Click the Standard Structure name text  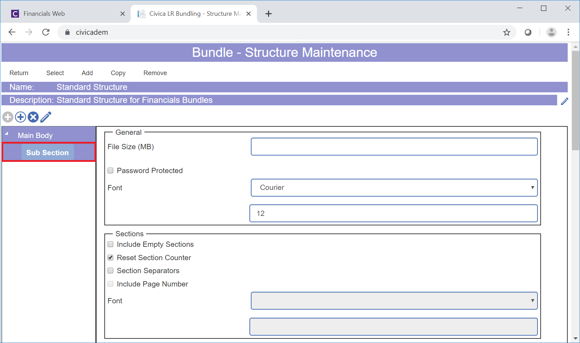92,87
